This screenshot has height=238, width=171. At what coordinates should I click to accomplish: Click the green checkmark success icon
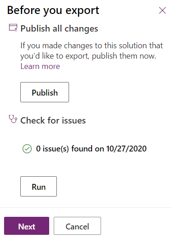(x=27, y=149)
